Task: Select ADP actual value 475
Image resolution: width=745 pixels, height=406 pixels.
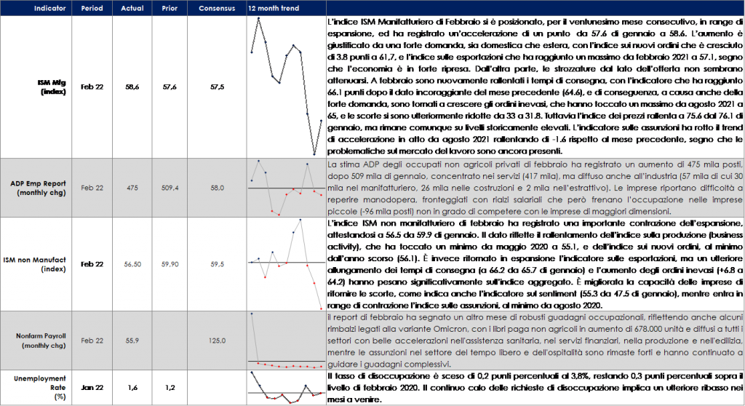Action: (132, 188)
